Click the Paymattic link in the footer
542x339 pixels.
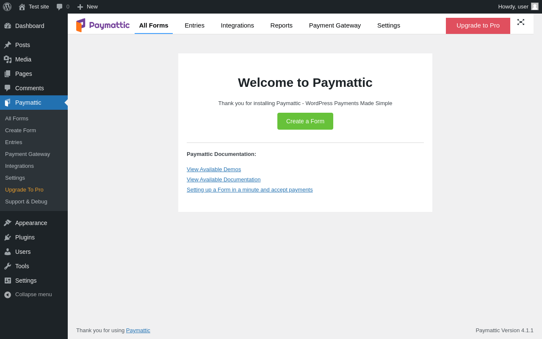pyautogui.click(x=138, y=331)
